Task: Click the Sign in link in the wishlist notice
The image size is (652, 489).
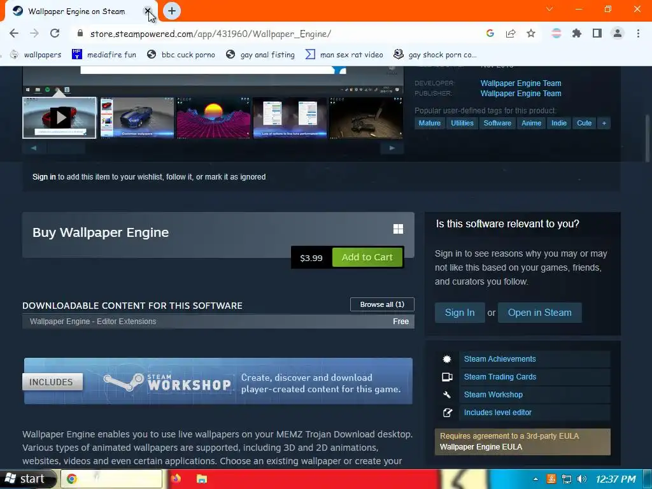Action: (44, 177)
